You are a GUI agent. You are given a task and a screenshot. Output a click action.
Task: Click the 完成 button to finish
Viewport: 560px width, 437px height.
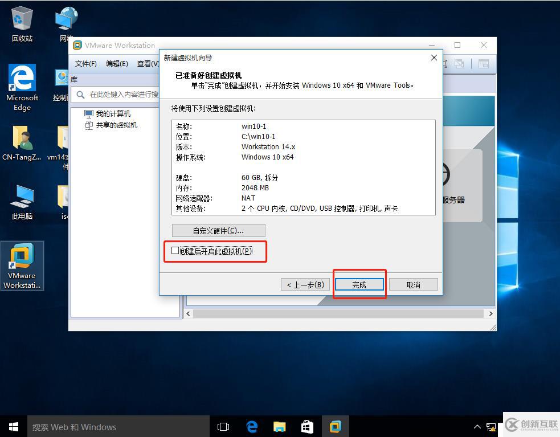[x=359, y=284]
